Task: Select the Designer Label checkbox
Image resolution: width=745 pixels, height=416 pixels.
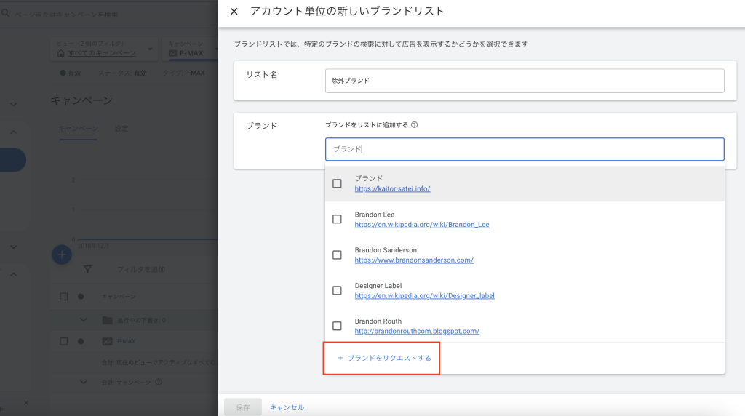Action: coord(337,290)
